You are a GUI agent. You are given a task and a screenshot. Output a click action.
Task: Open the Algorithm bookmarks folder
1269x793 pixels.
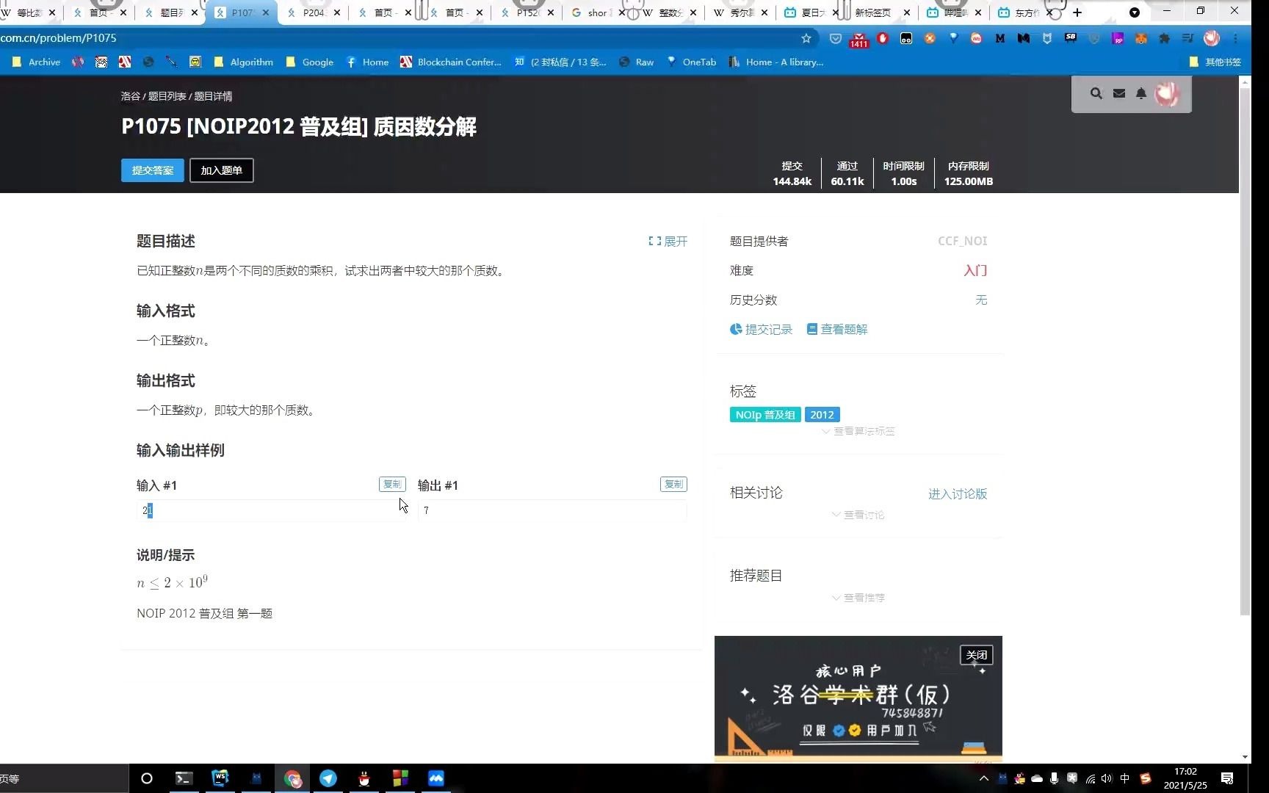click(x=243, y=62)
